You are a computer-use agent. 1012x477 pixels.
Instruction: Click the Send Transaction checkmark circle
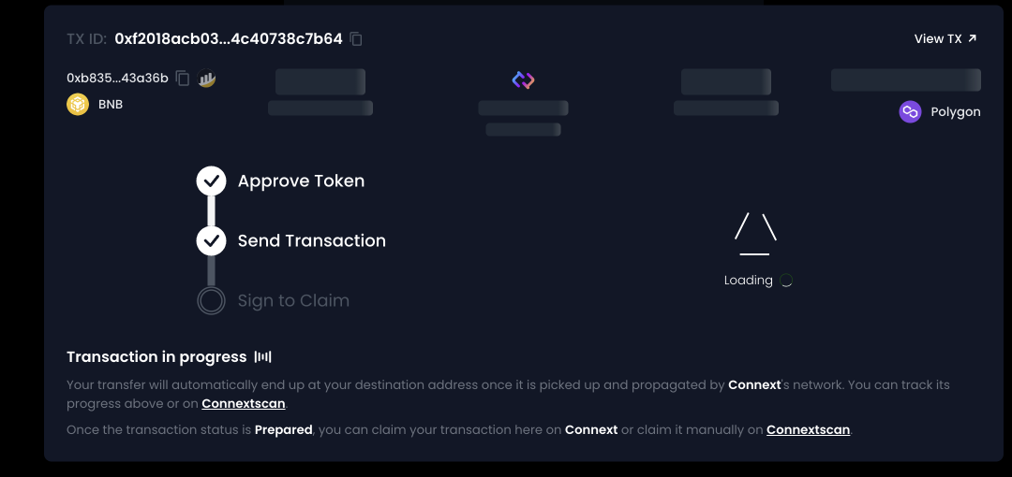click(211, 241)
